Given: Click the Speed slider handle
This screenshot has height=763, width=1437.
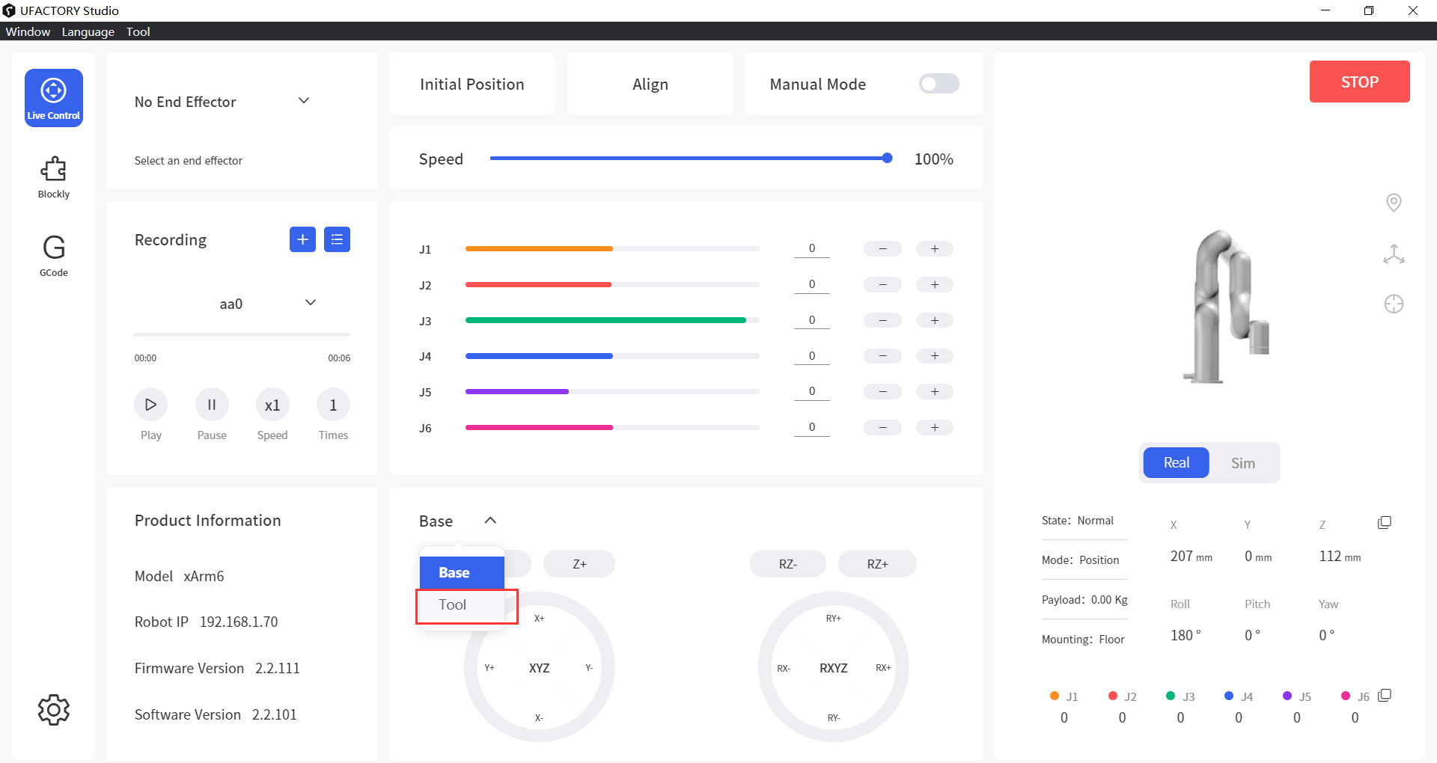Looking at the screenshot, I should (x=887, y=158).
